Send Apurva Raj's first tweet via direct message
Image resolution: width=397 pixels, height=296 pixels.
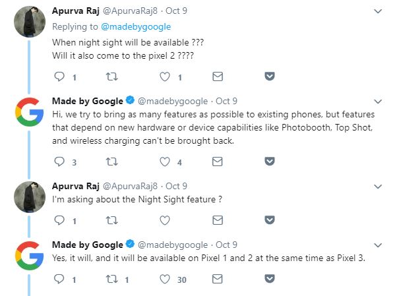click(269, 77)
